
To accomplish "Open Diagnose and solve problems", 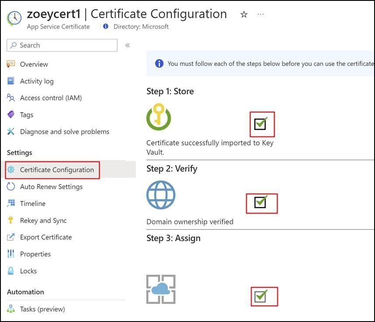I will [x=65, y=132].
